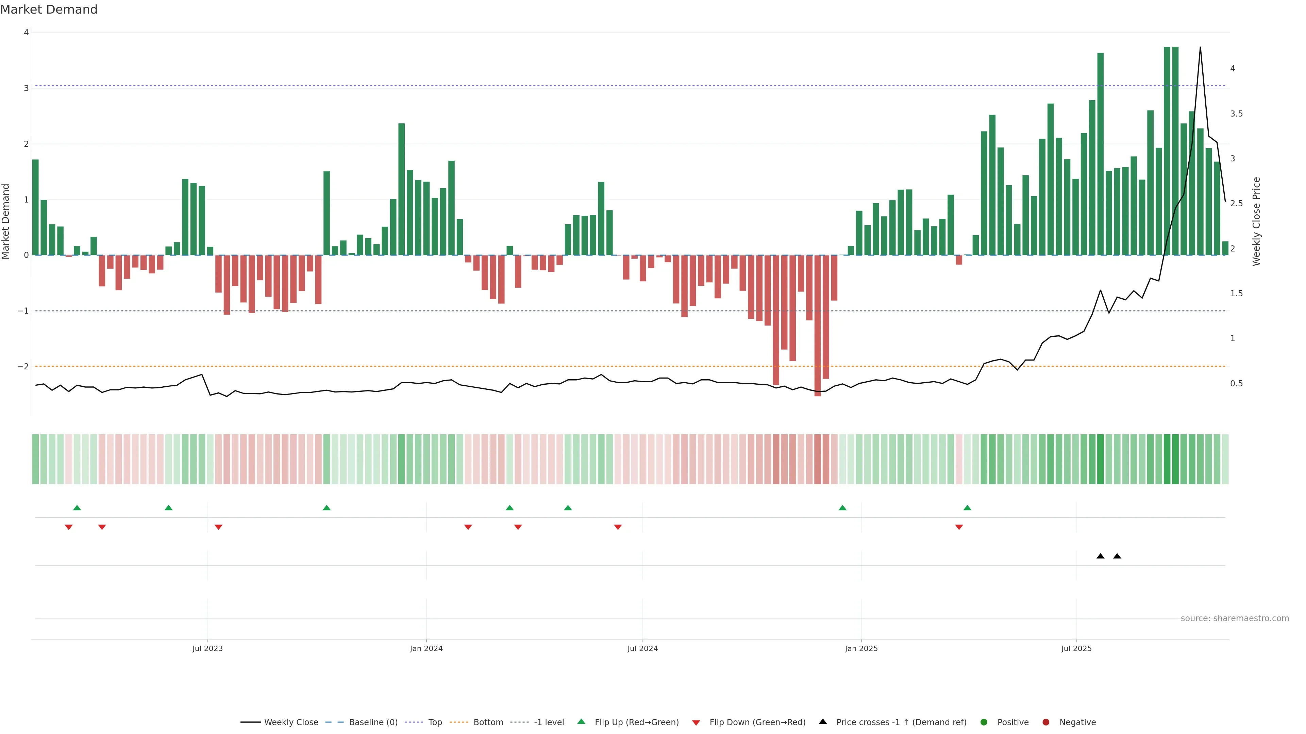Click first black price-cross marker after Jul 2025
1306x734 pixels.
[1100, 556]
